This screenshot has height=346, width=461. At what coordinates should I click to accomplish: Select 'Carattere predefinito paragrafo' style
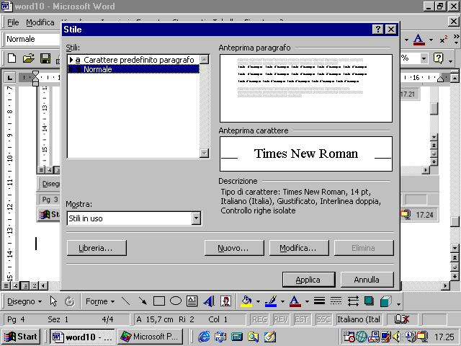pyautogui.click(x=133, y=60)
